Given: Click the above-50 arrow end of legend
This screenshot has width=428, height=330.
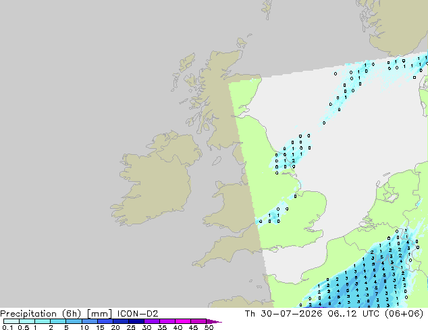Looking at the screenshot, I should pos(214,321).
